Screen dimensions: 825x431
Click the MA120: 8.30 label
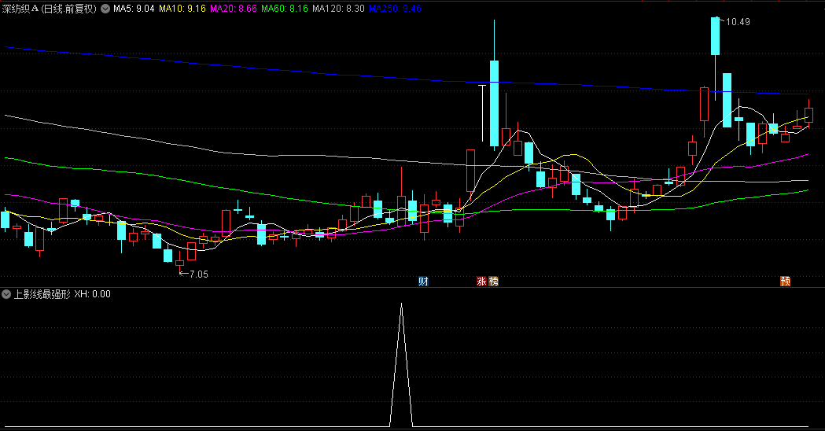[x=338, y=9]
